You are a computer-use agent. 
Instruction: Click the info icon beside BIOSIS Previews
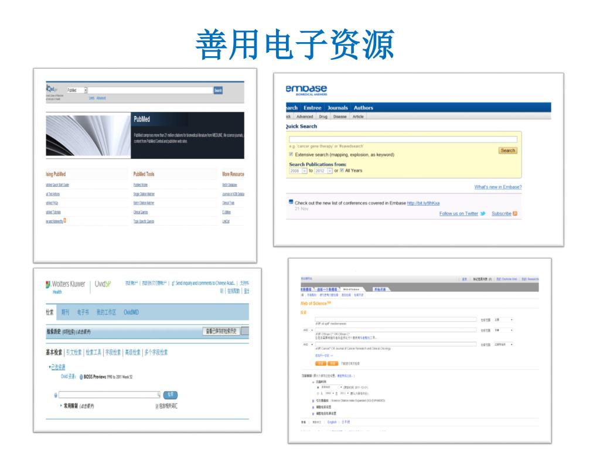pyautogui.click(x=81, y=377)
